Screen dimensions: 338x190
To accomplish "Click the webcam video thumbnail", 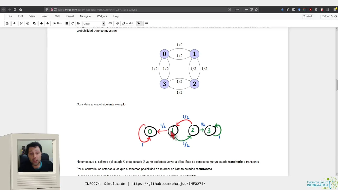I will pyautogui.click(x=35, y=156).
